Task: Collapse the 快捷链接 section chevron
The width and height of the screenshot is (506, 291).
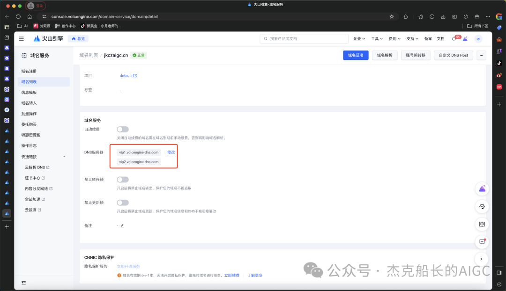Action: pos(64,157)
